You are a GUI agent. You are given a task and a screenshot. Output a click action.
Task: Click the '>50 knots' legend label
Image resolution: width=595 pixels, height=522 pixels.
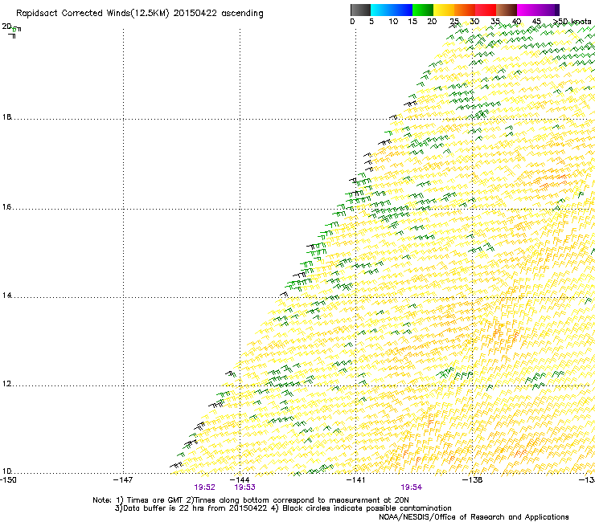(572, 22)
